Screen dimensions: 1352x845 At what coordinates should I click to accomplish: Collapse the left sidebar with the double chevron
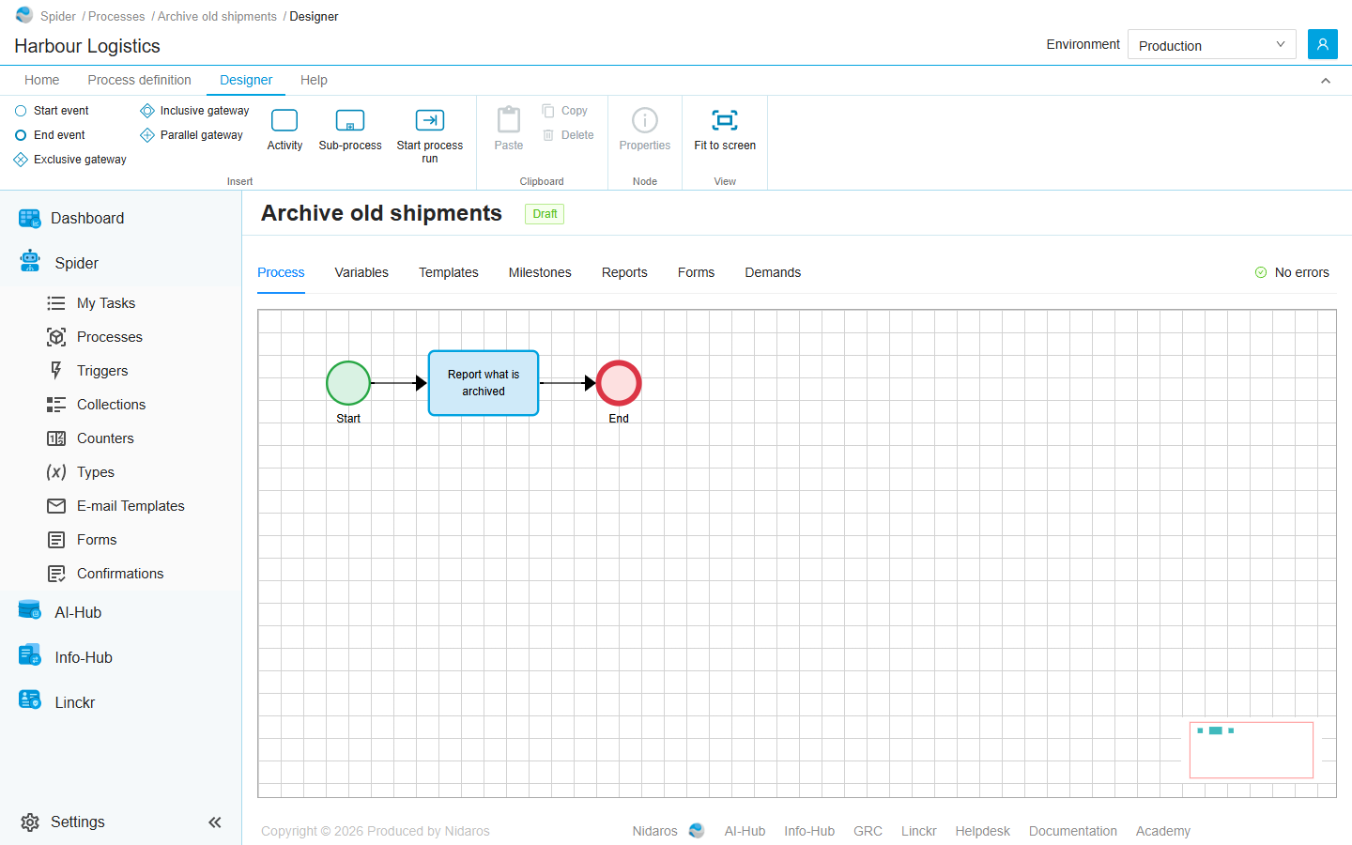(x=215, y=822)
